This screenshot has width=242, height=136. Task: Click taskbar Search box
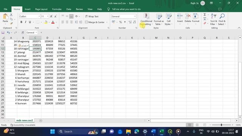tap(78, 131)
